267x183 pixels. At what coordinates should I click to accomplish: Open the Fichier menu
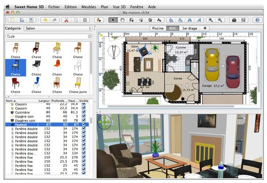54,7
